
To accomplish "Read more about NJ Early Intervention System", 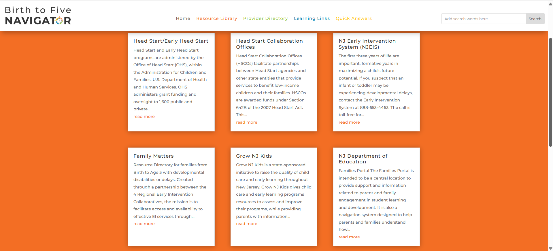I will (x=349, y=122).
